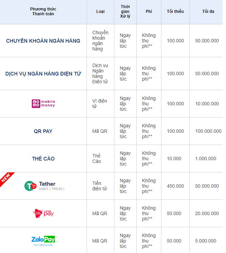Click the Viettel Pay logo
Screen dimensions: 226x253
pos(43,213)
